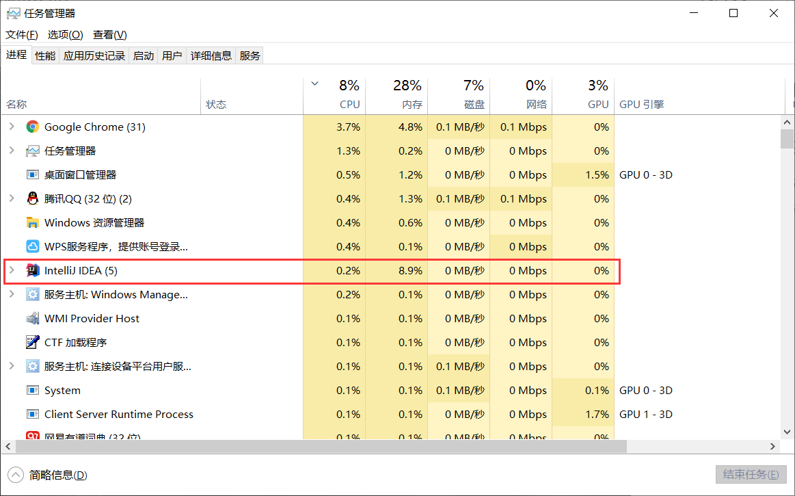The height and width of the screenshot is (496, 795).
Task: Click the 任务管理器 process row icon
Action: coord(32,151)
